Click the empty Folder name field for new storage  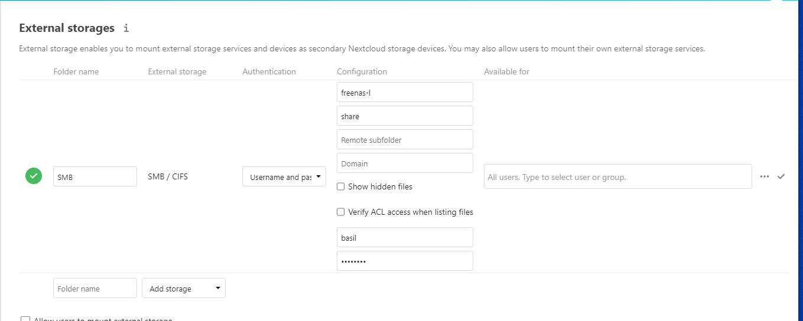pyautogui.click(x=95, y=288)
